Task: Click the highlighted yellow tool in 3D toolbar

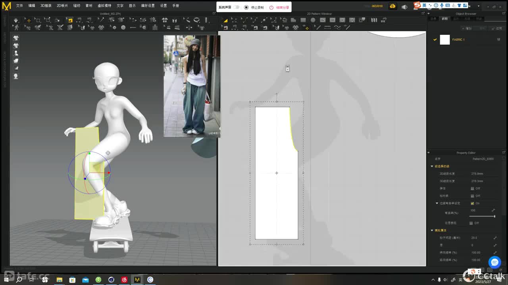Action: click(x=70, y=20)
